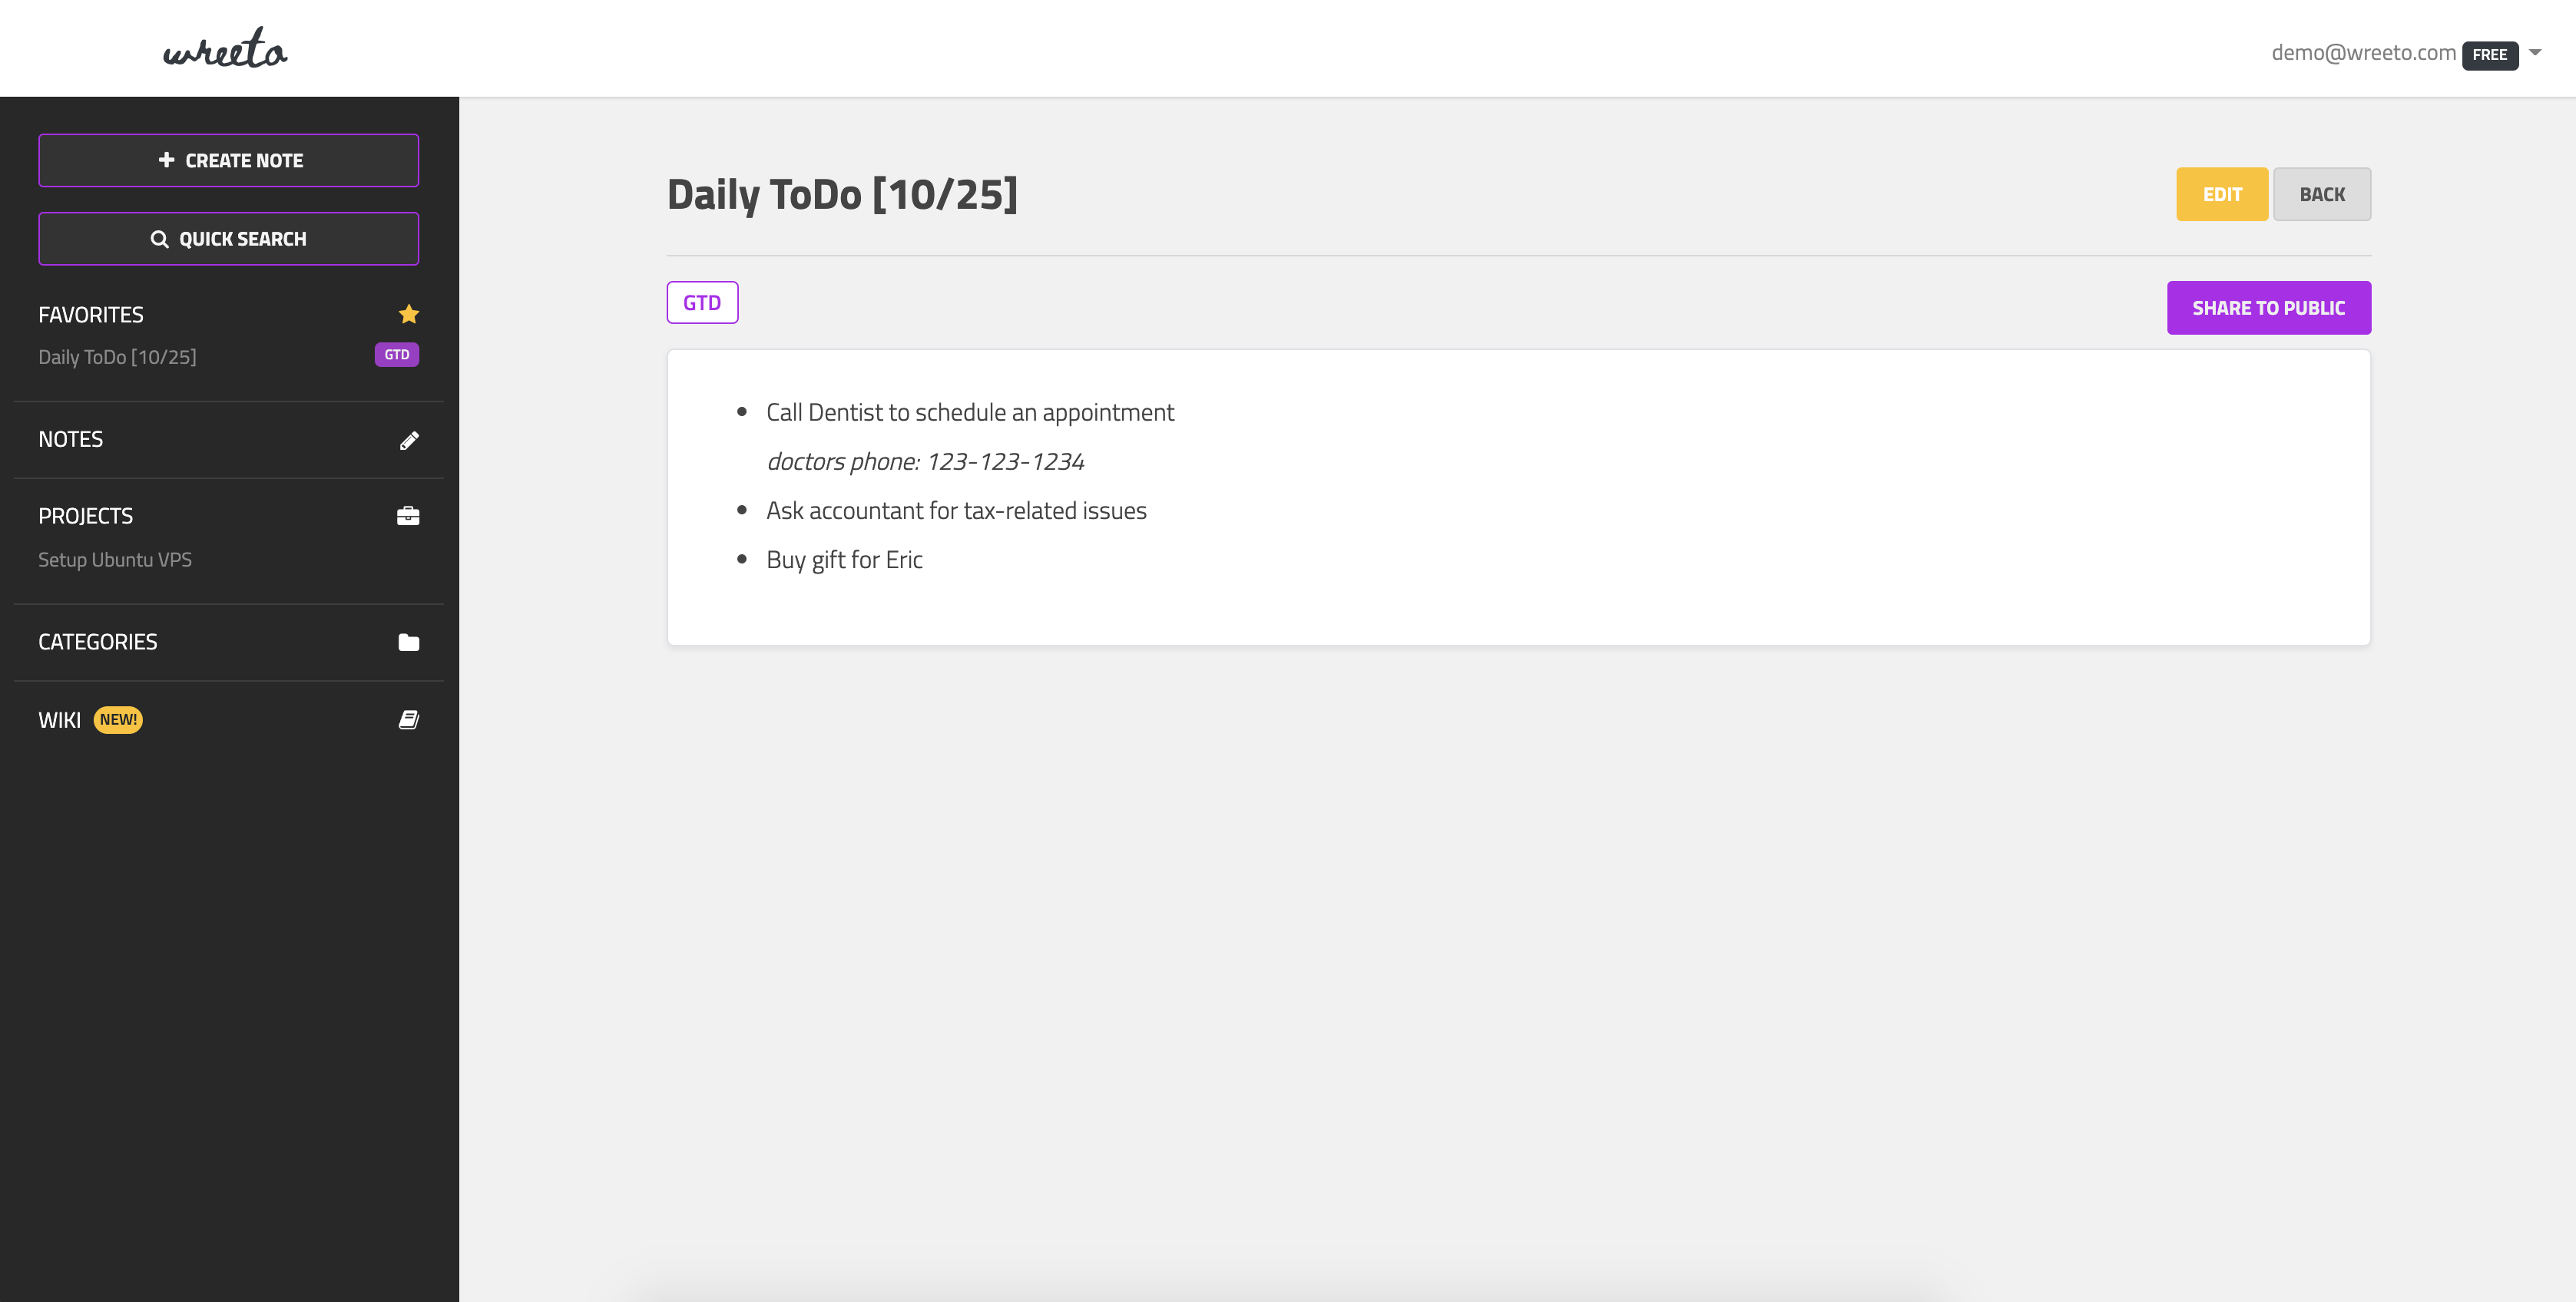
Task: Click the note content area
Action: point(1518,497)
